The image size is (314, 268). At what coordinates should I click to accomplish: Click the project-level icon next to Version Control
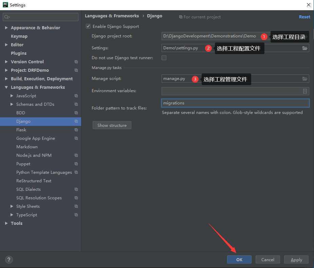[x=76, y=62]
